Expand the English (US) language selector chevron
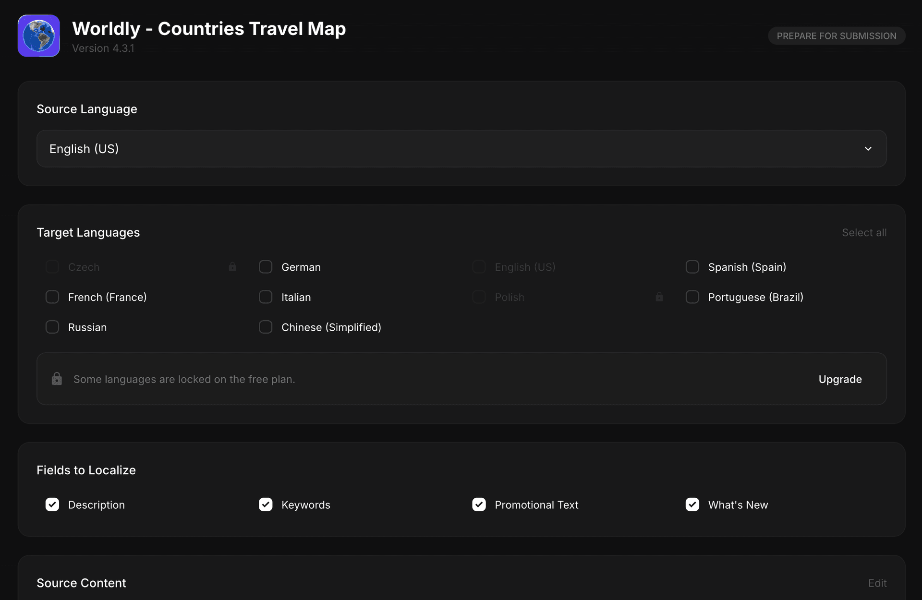The width and height of the screenshot is (922, 600). click(868, 149)
